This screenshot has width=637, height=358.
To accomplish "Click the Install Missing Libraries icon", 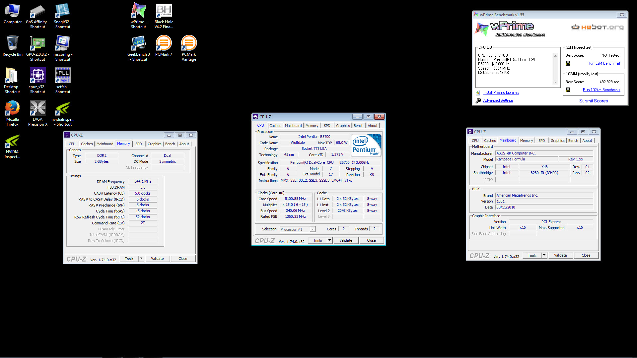I will coord(478,93).
